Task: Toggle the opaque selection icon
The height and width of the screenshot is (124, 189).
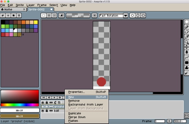Action: coord(61,15)
